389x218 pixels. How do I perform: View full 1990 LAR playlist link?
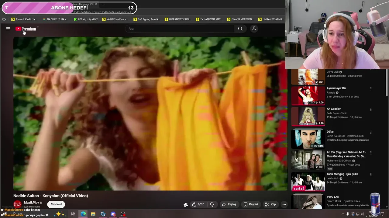pyautogui.click(x=348, y=205)
